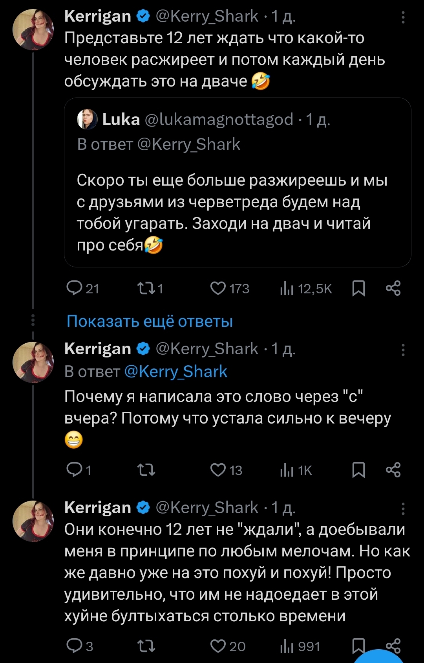Open more options on second Kerrigan tweet
The image size is (424, 663).
coord(403,350)
